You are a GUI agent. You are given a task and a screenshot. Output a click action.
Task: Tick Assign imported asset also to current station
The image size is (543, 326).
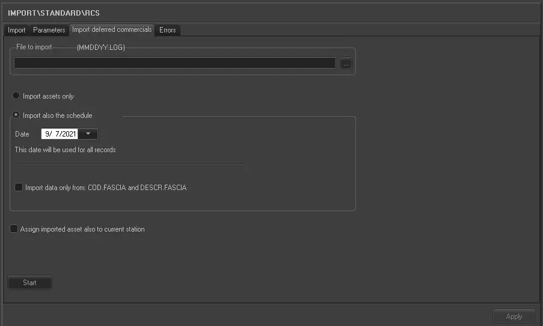[14, 229]
